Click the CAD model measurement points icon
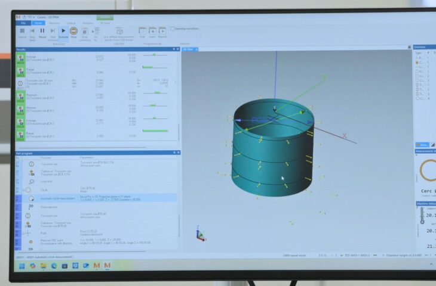 point(119,32)
